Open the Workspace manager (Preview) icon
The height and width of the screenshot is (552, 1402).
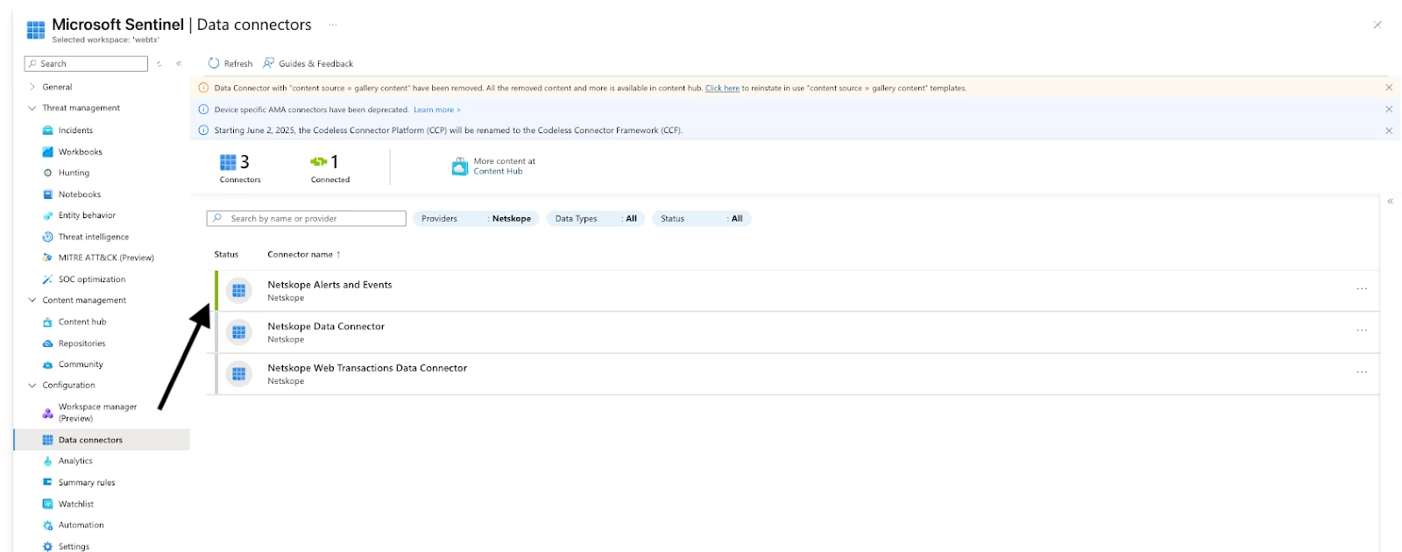[x=48, y=413]
